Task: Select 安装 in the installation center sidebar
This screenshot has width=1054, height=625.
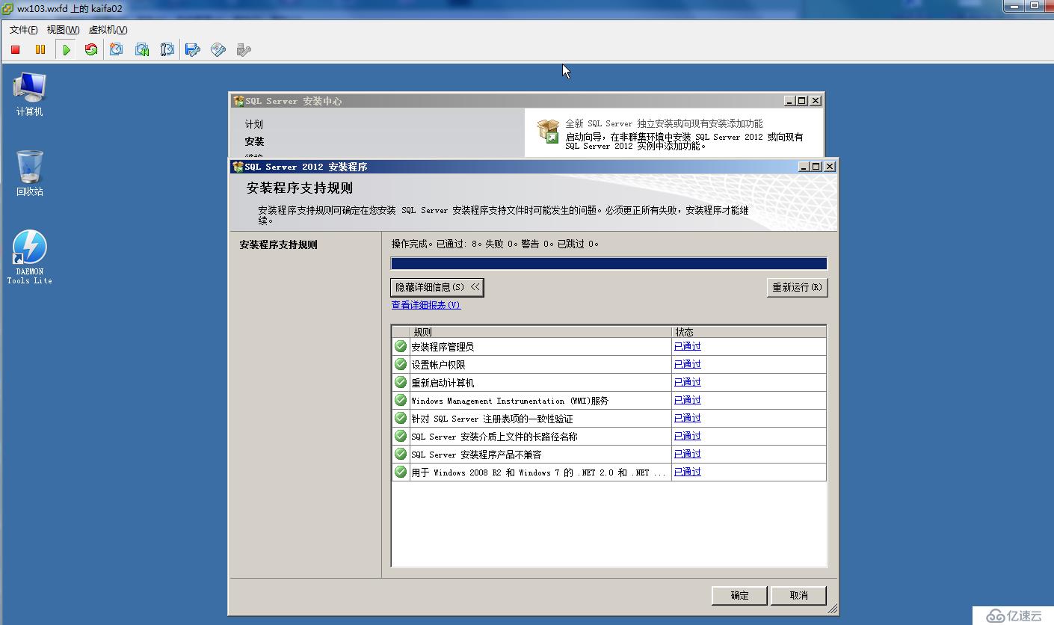Action: tap(254, 141)
